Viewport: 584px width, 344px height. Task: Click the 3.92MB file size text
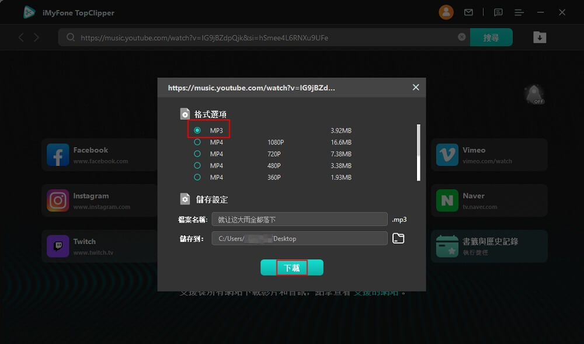(x=341, y=131)
